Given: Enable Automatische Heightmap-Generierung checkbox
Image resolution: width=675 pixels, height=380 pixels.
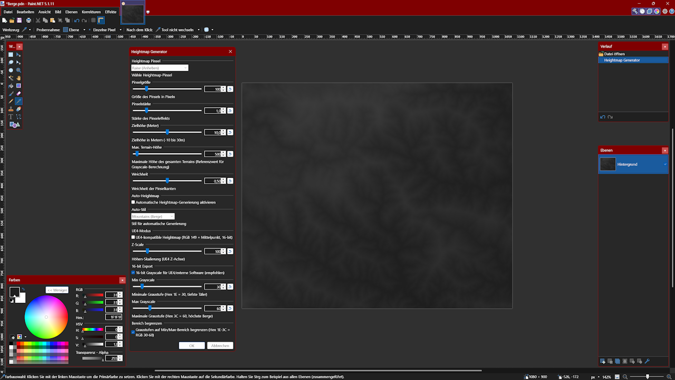Looking at the screenshot, I should (133, 202).
